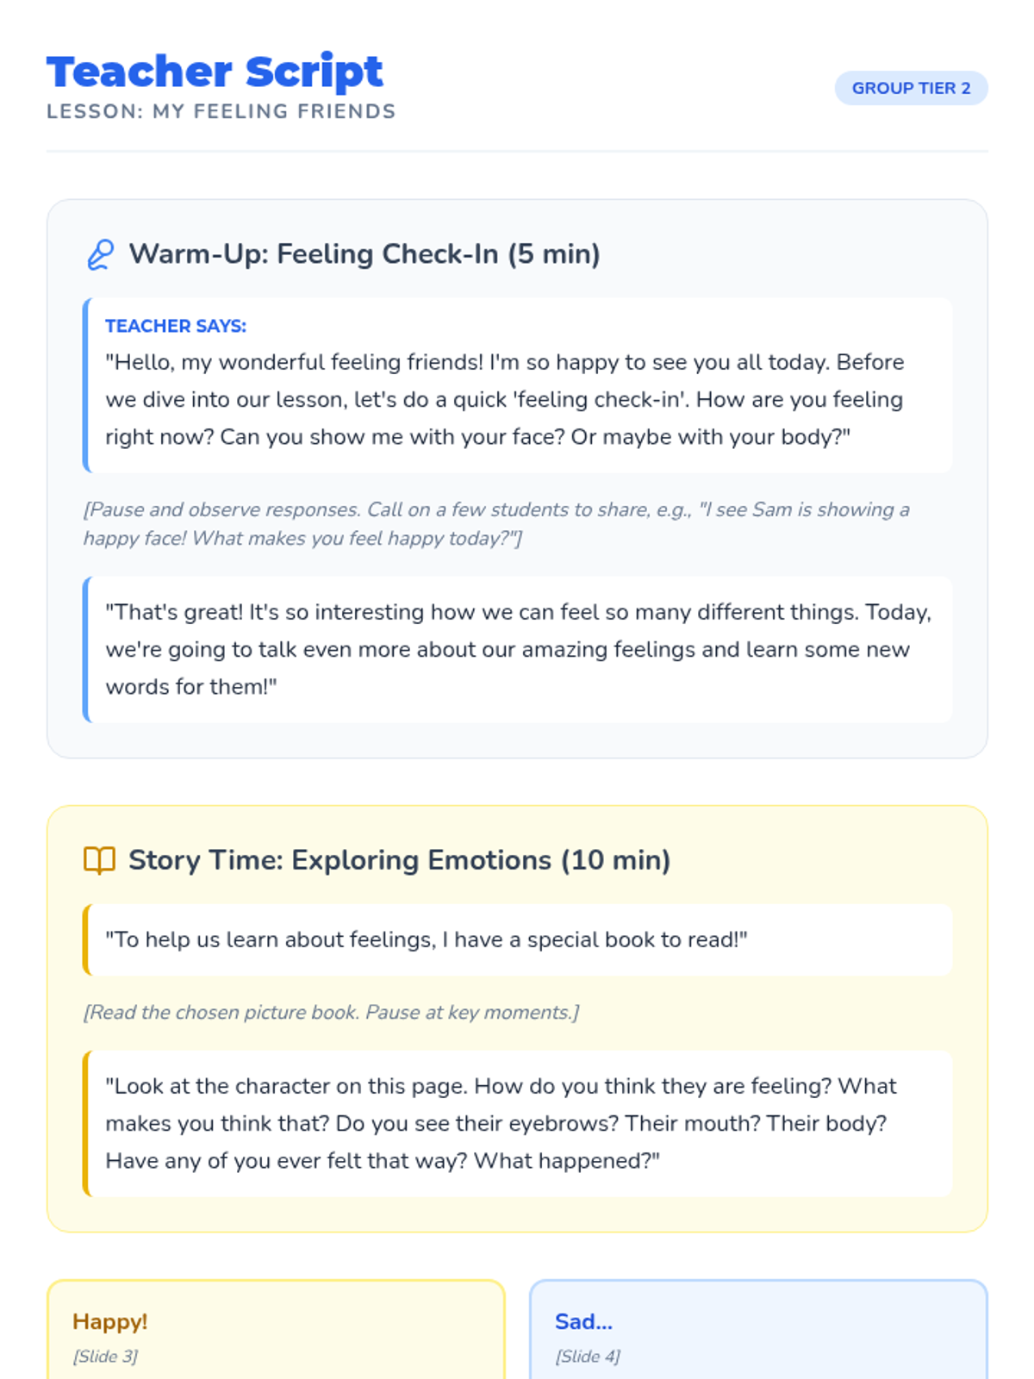Click the Read the chosen picture book note

click(x=332, y=1012)
